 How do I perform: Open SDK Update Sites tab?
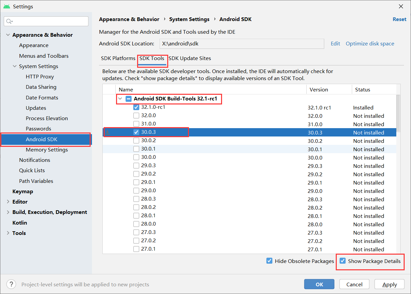click(x=190, y=58)
